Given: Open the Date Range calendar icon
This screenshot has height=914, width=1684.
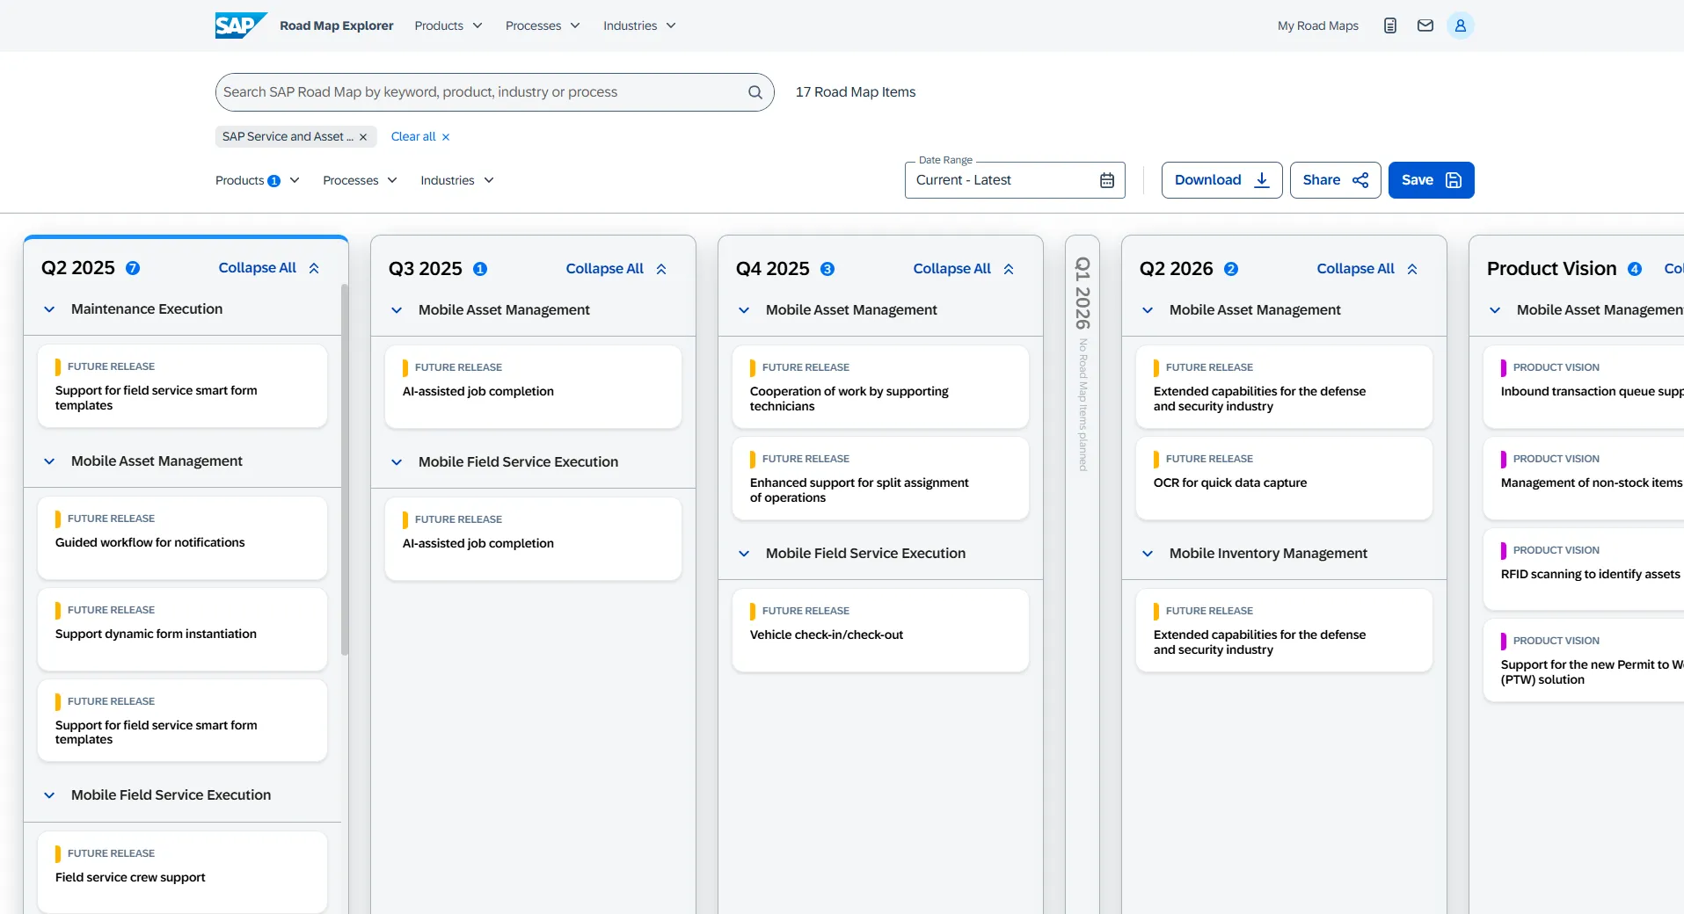Looking at the screenshot, I should 1106,180.
